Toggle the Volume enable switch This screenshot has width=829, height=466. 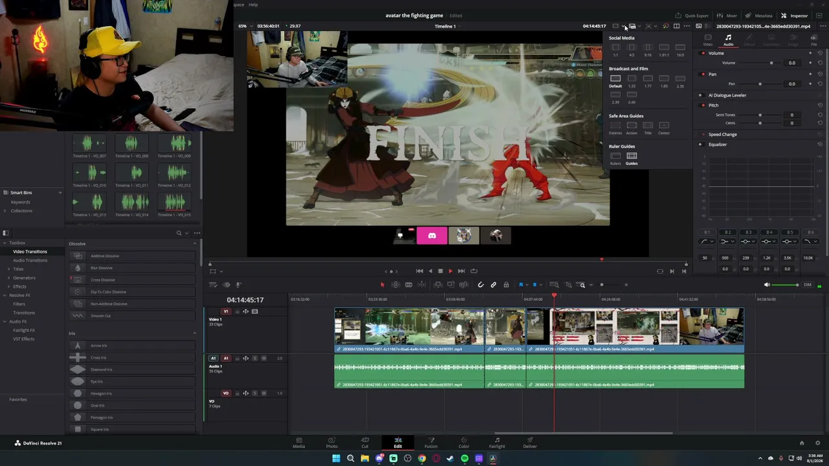coord(703,53)
